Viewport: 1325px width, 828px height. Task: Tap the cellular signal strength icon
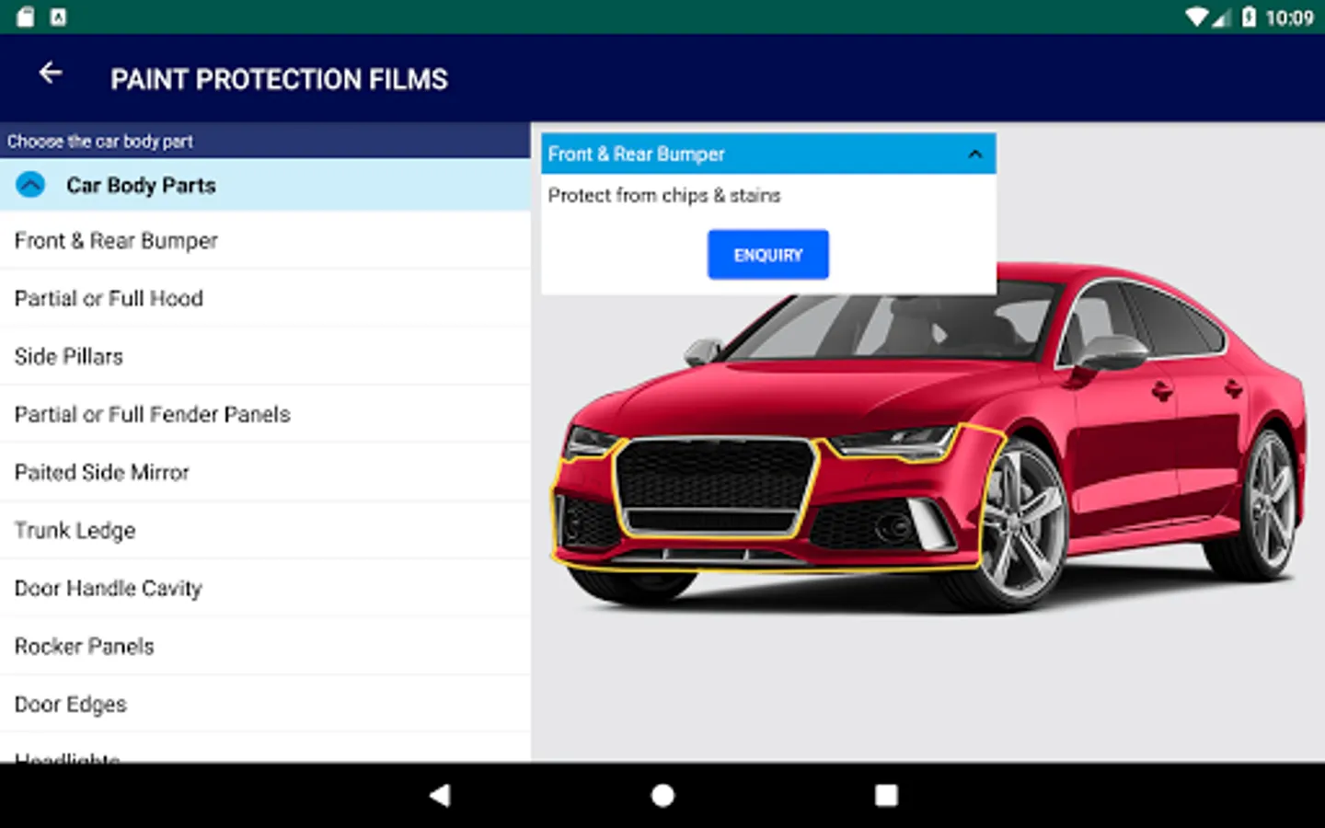click(x=1224, y=17)
